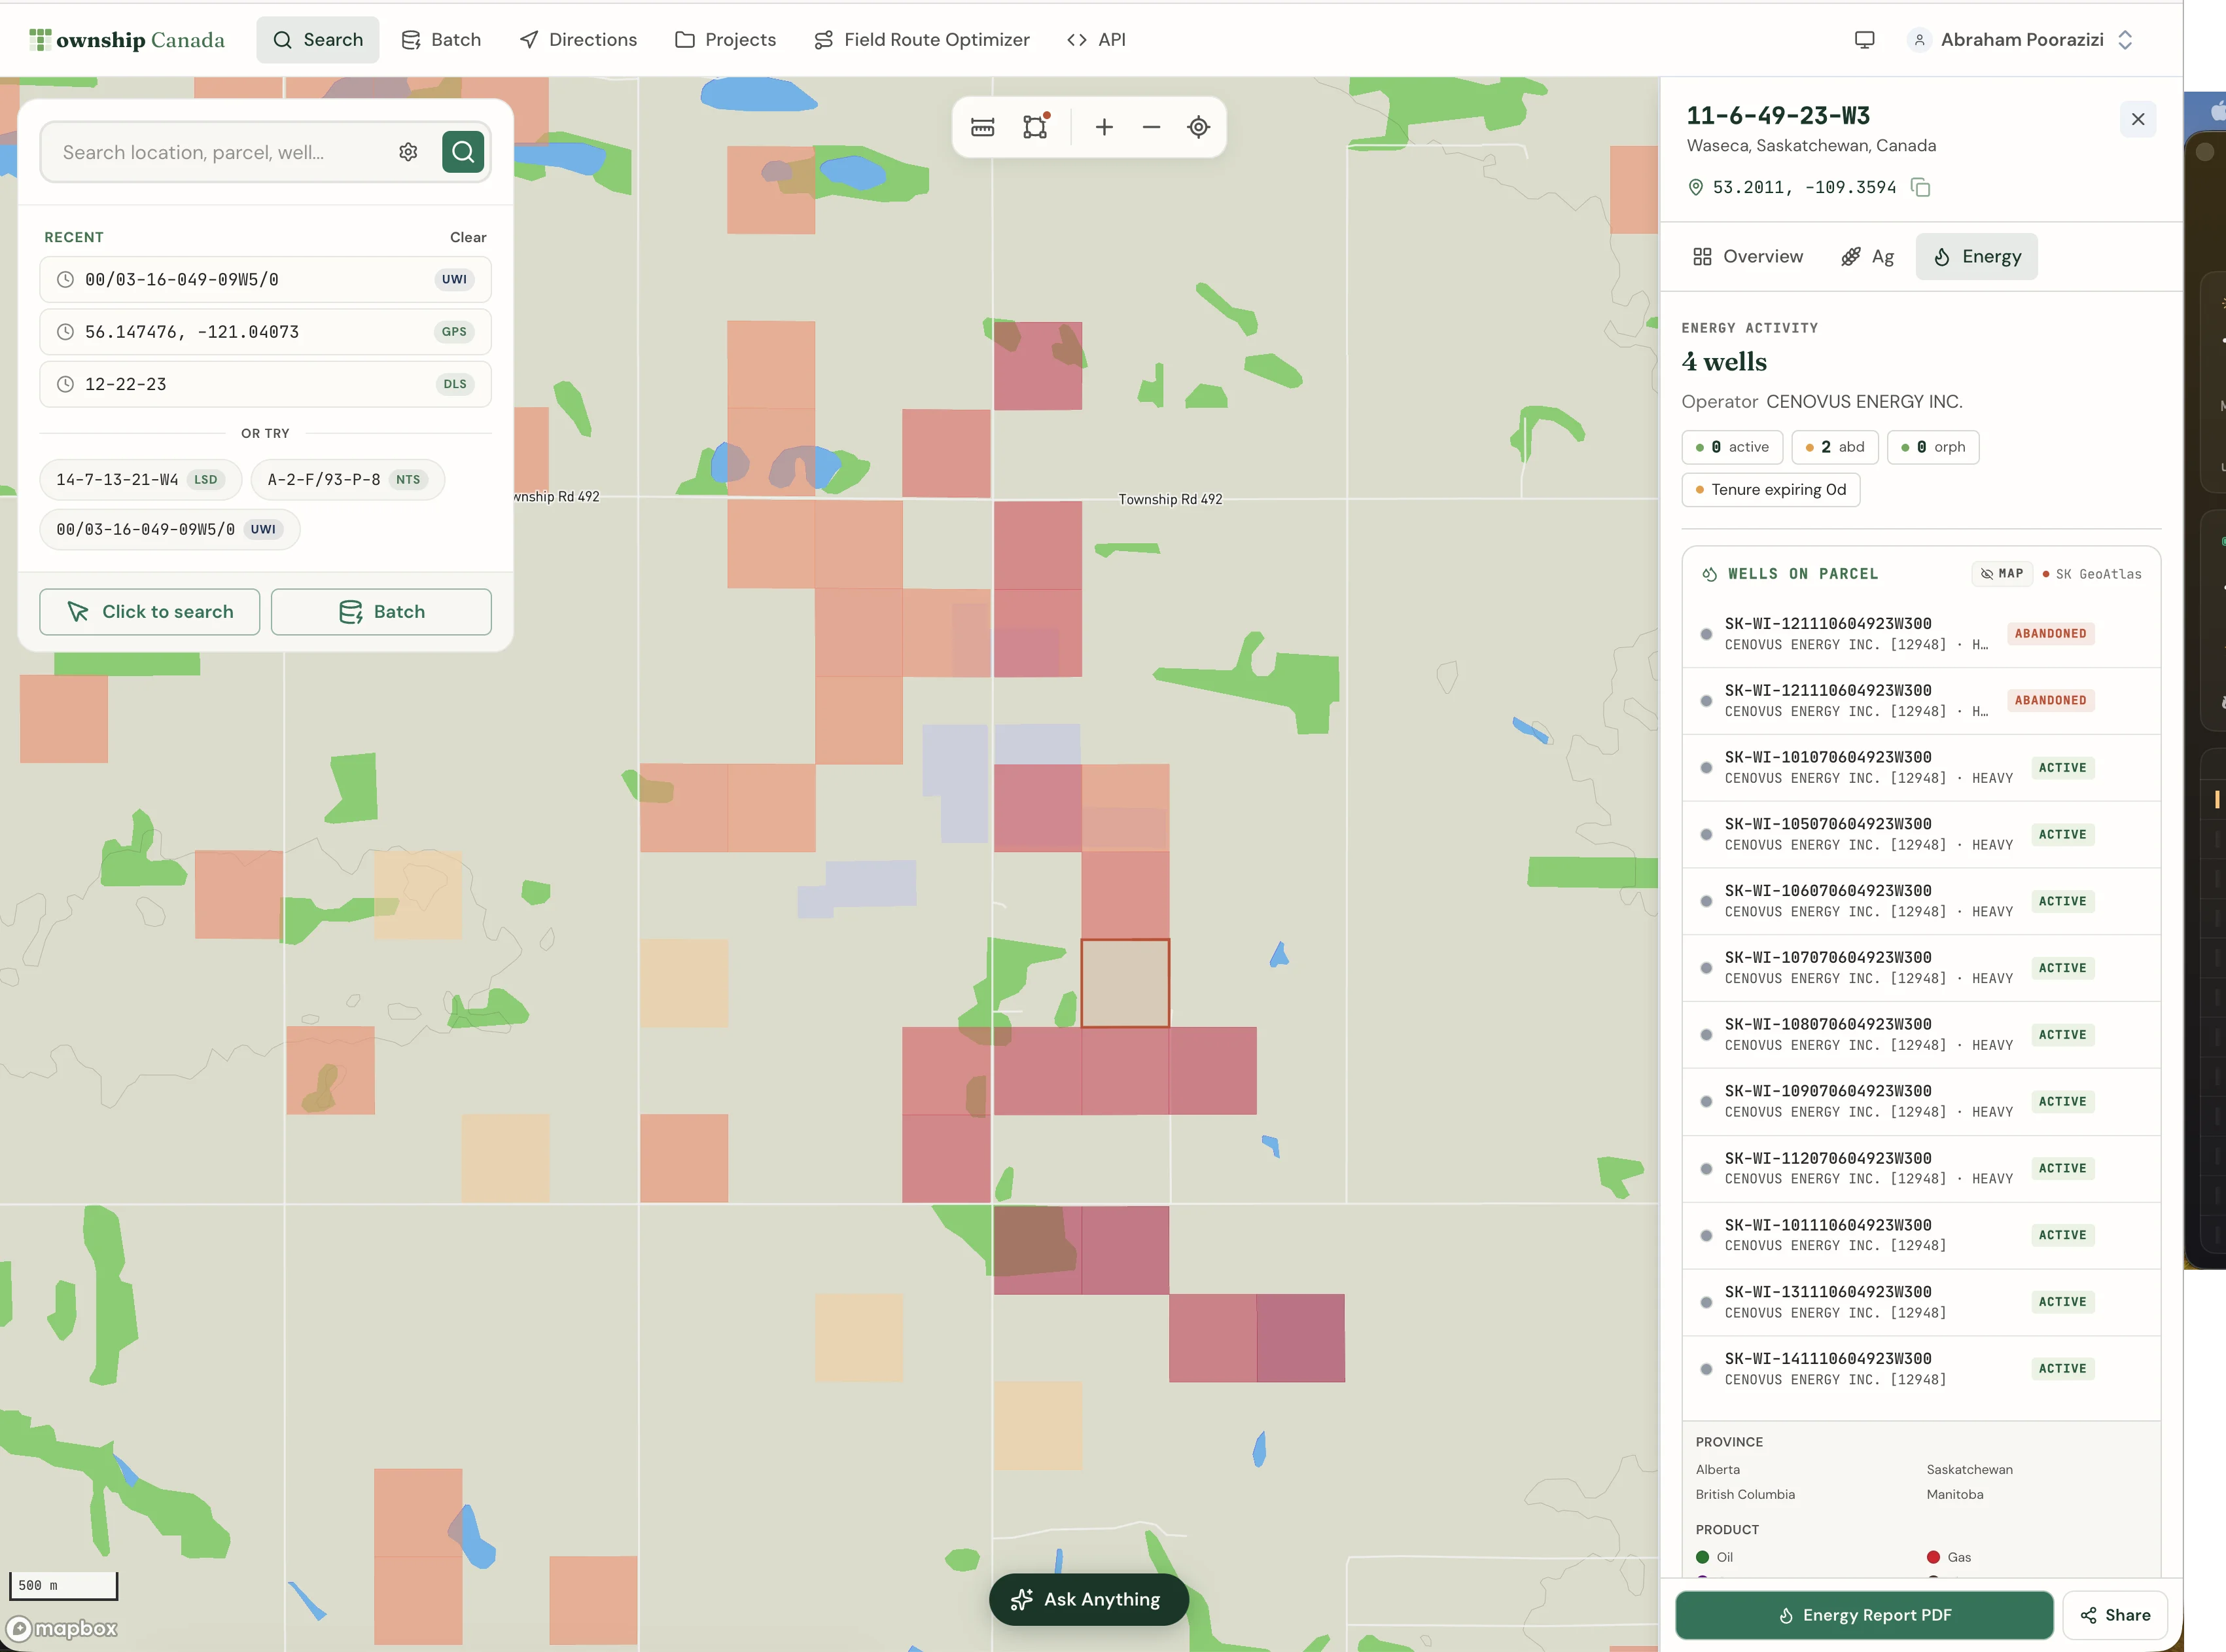Click the British Columbia province label
2226x1652 pixels.
1745,1495
